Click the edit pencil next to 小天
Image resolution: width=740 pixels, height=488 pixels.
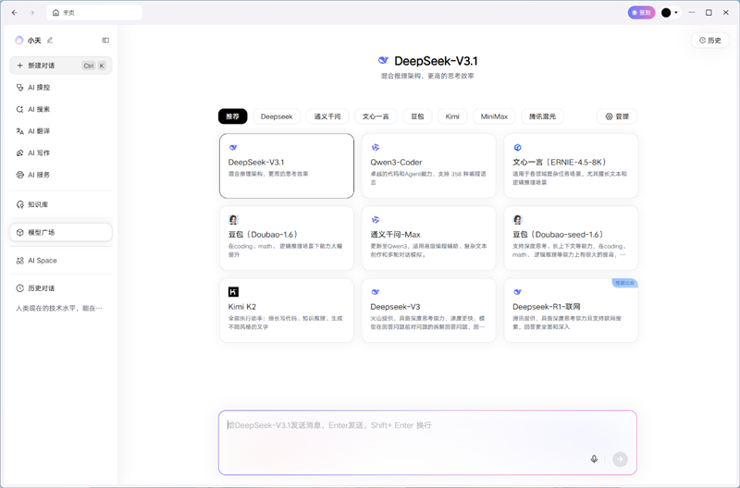[50, 41]
